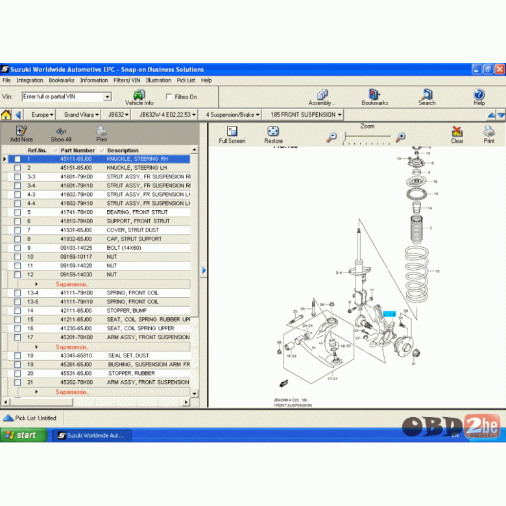Restore the illustration view
This screenshot has height=506, width=506.
pos(273,135)
